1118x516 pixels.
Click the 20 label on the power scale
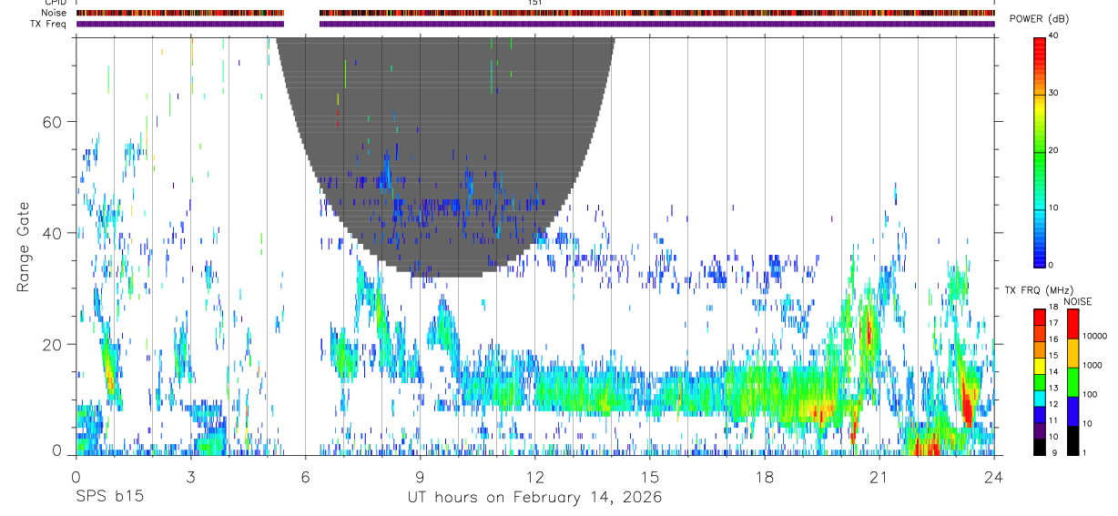(1054, 151)
